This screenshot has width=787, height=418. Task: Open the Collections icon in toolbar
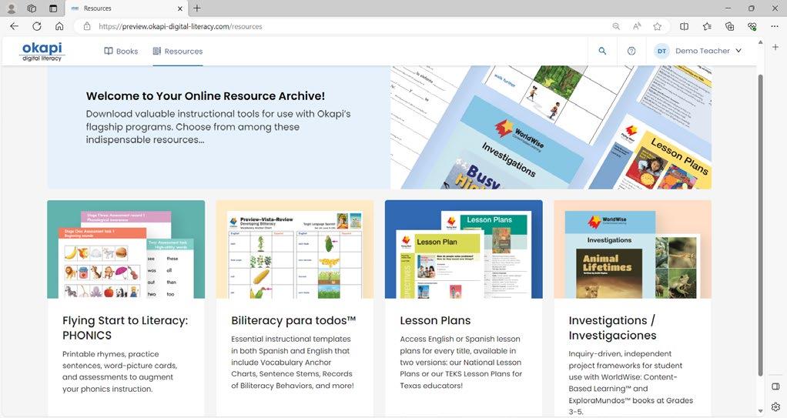[x=729, y=26]
